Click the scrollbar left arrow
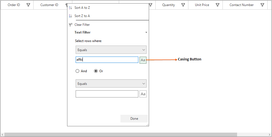The height and width of the screenshot is (137, 272). [x=2, y=135]
